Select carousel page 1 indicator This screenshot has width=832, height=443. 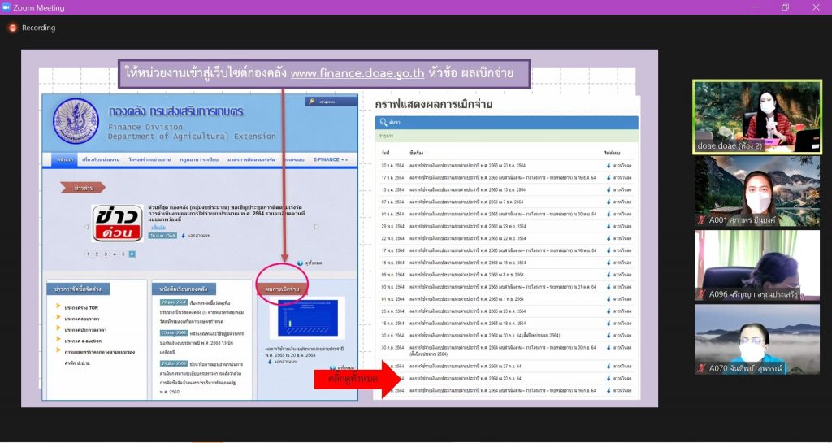[x=89, y=254]
